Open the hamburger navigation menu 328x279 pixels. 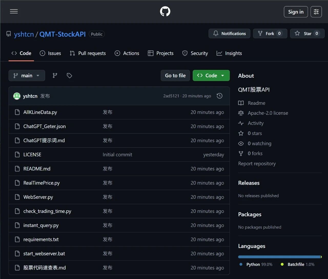pyautogui.click(x=14, y=12)
